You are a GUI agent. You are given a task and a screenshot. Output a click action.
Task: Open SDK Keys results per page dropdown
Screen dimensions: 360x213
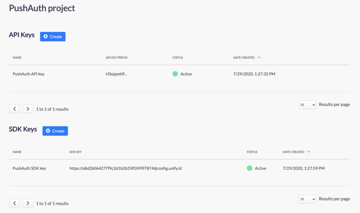click(307, 199)
